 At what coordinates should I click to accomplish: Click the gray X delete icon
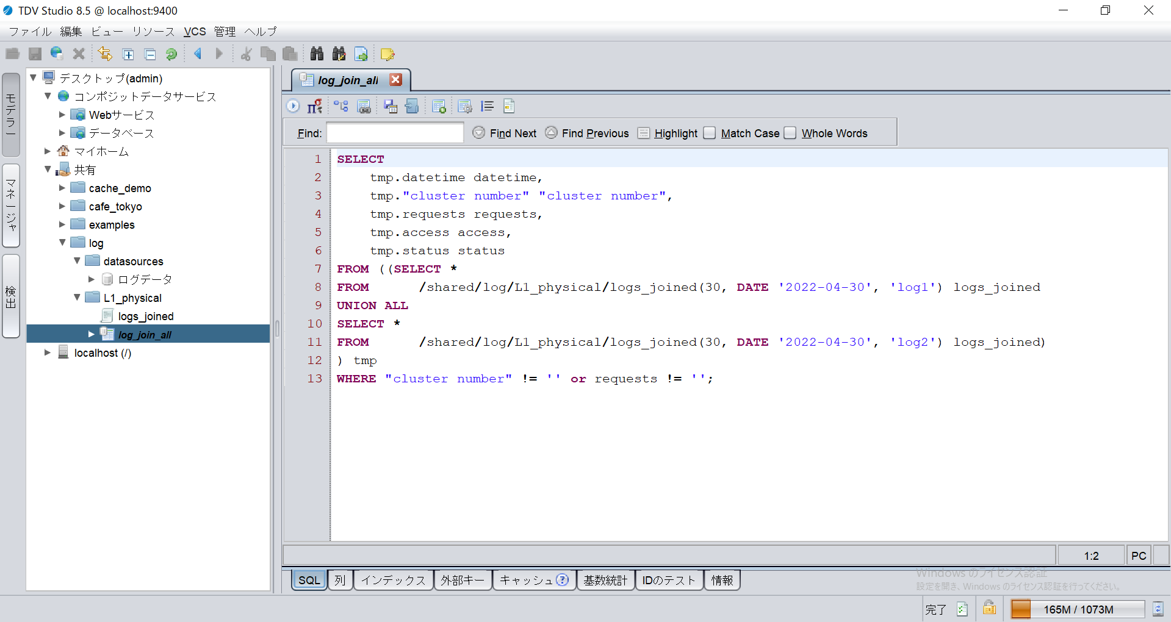pyautogui.click(x=79, y=54)
